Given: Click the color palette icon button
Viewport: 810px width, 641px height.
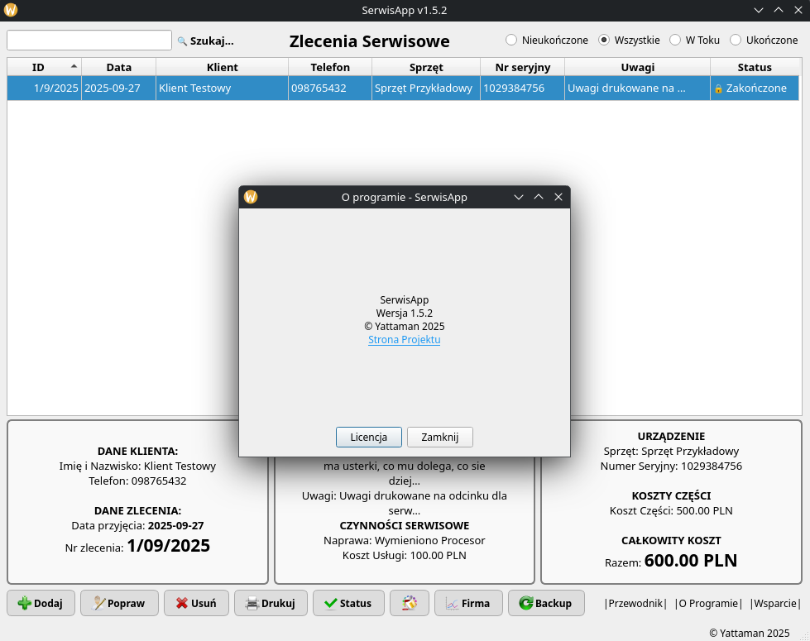Looking at the screenshot, I should point(410,603).
